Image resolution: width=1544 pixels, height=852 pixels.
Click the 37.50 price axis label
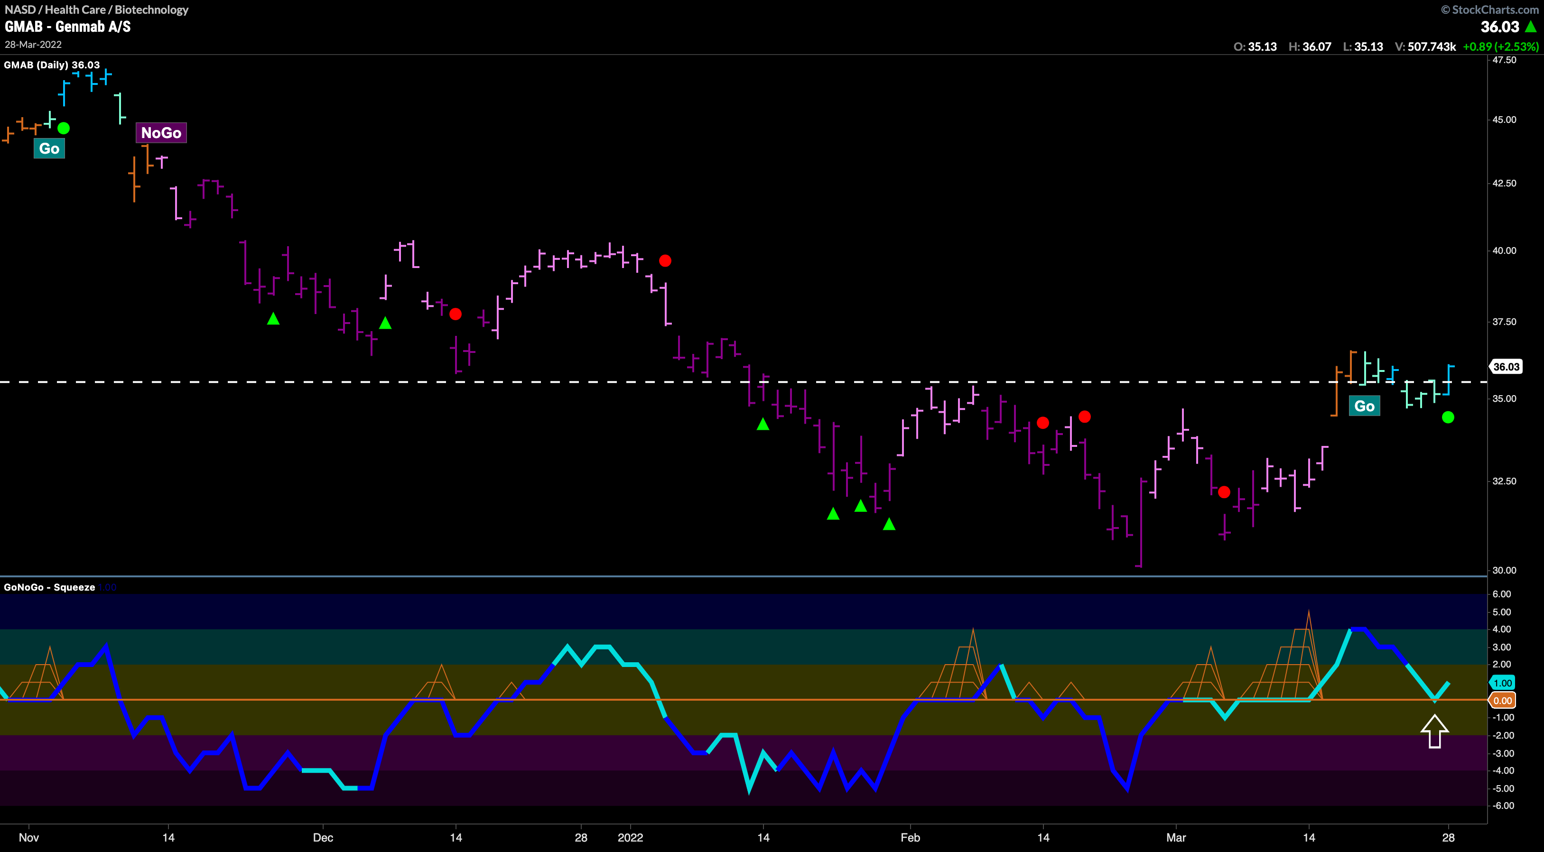1505,322
